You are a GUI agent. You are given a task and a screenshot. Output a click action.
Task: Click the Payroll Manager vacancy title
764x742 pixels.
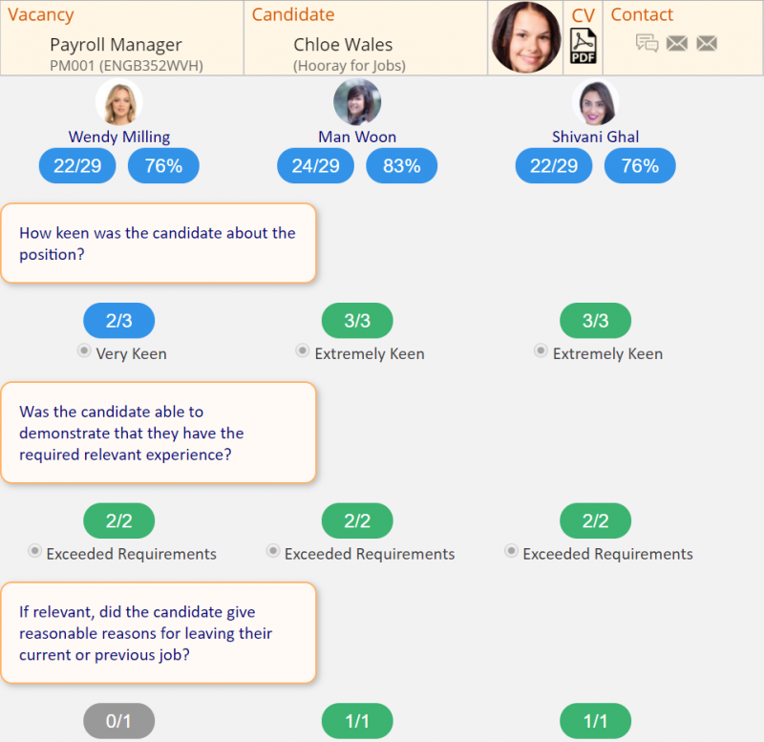(x=116, y=45)
